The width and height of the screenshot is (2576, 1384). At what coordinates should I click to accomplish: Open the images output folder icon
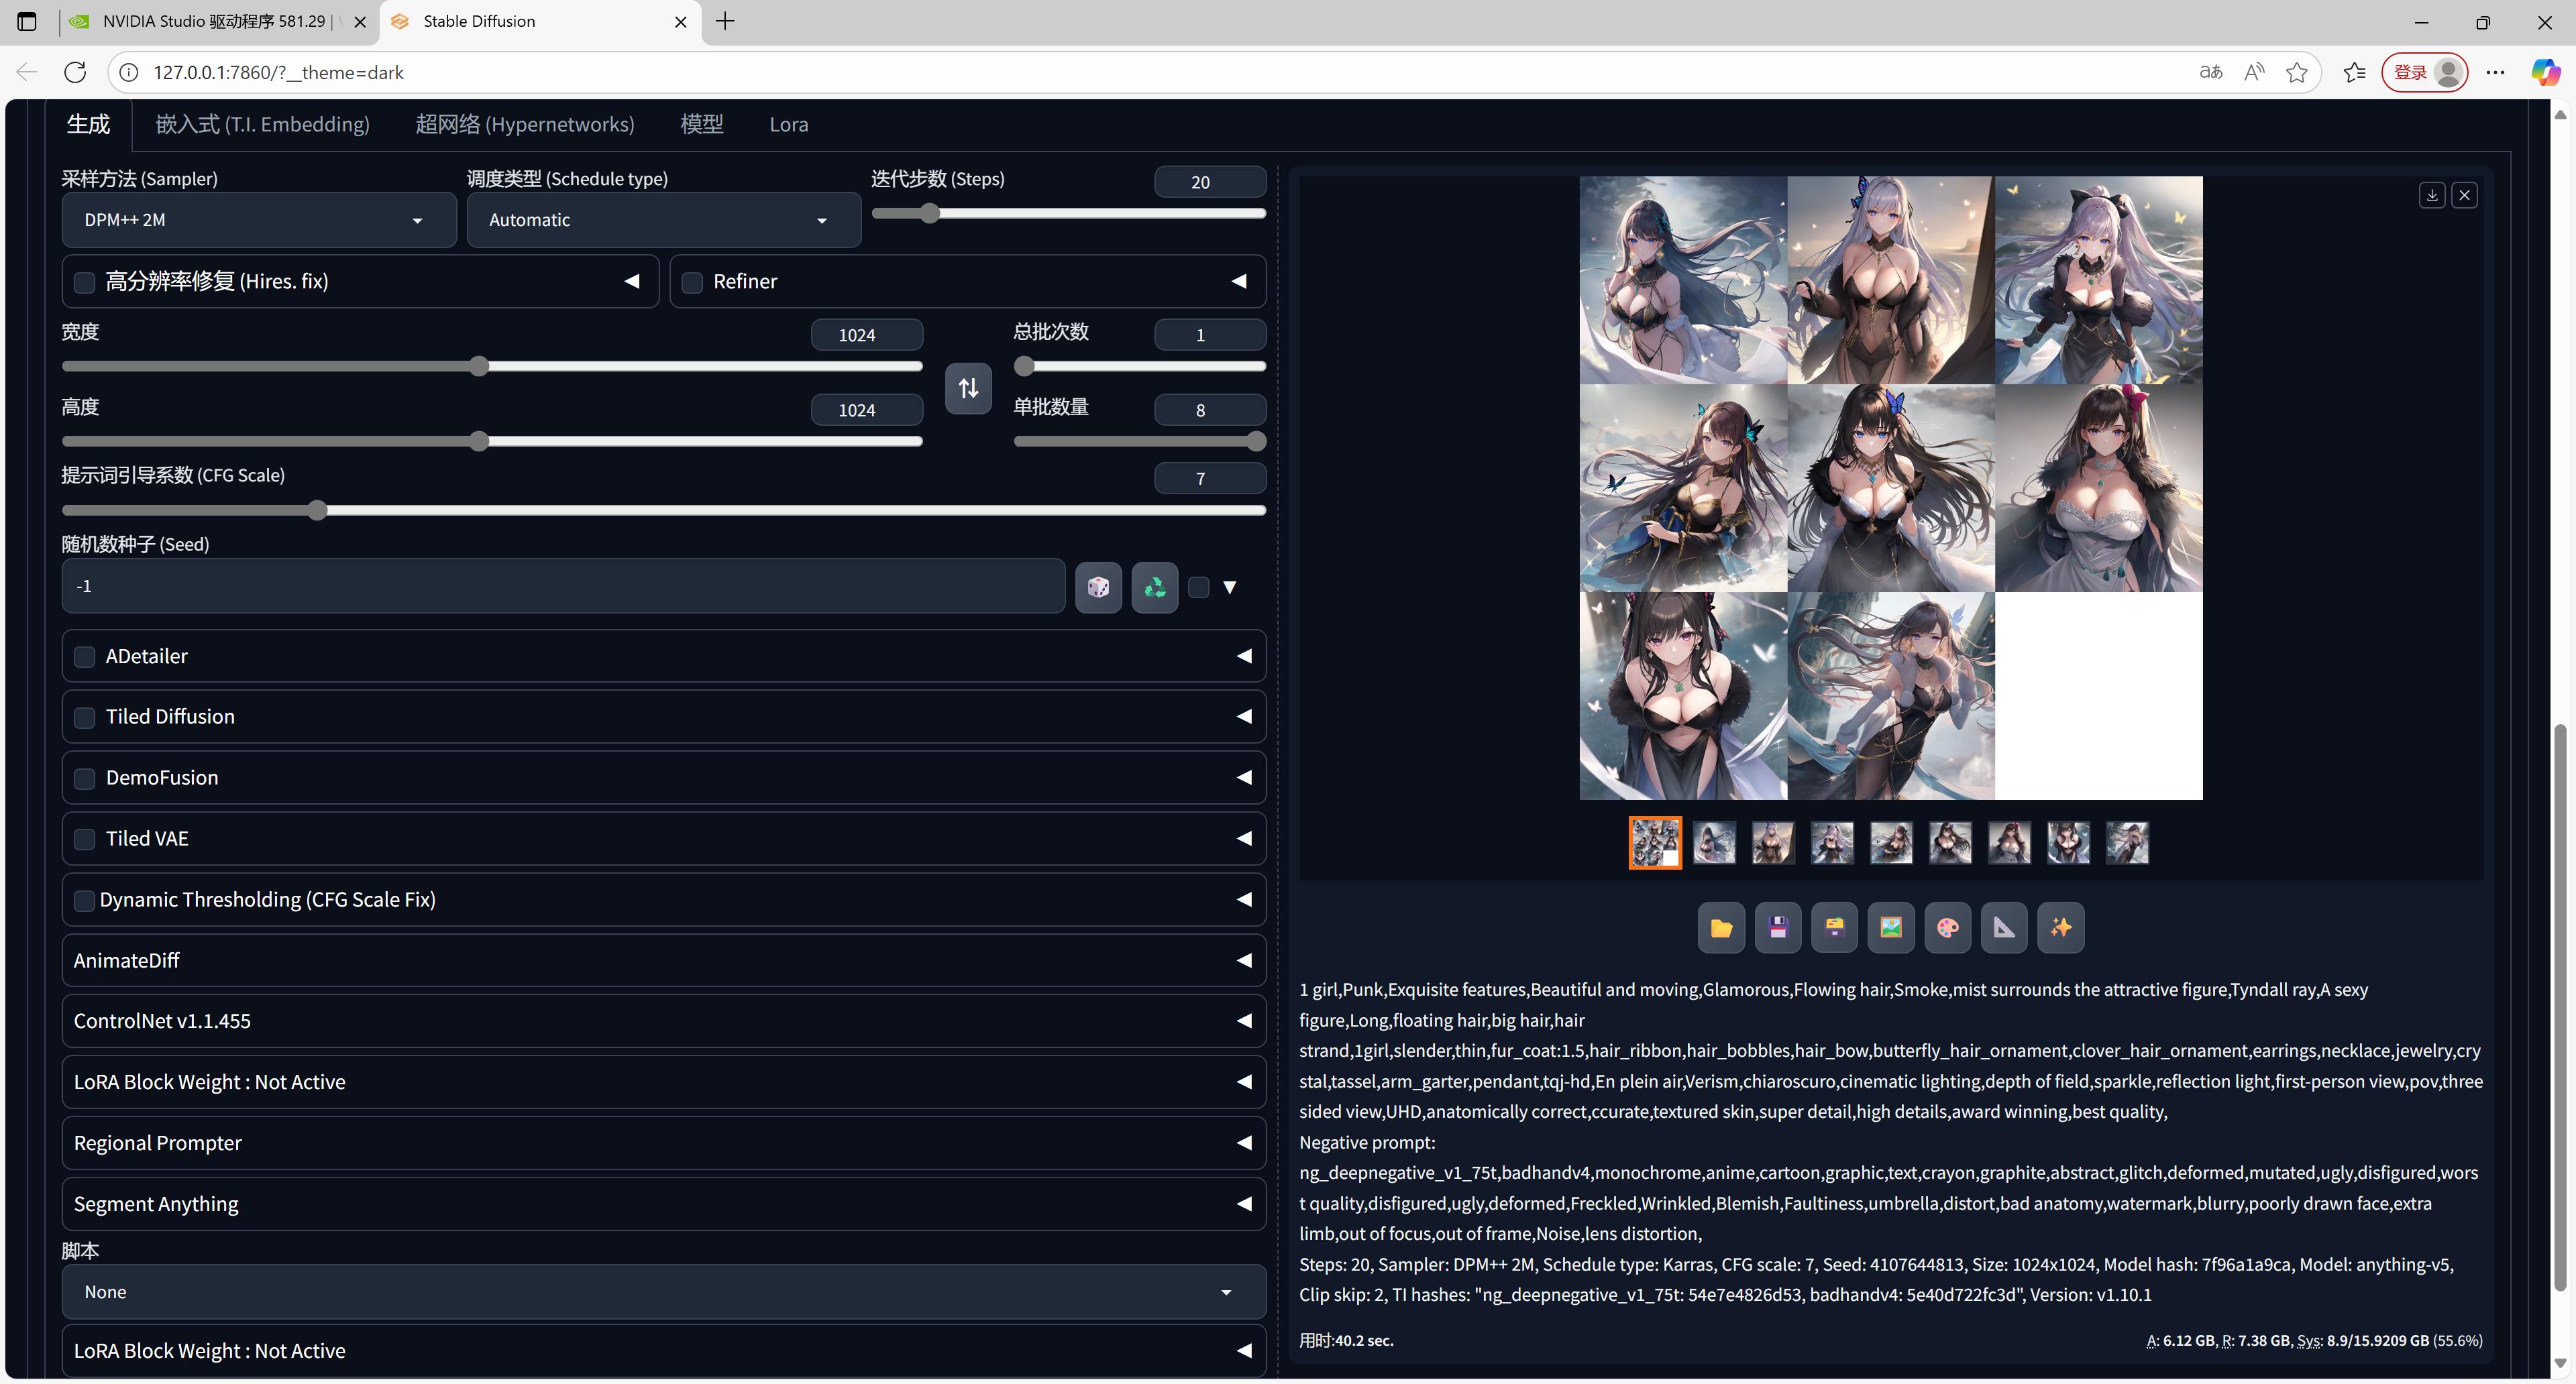tap(1721, 927)
